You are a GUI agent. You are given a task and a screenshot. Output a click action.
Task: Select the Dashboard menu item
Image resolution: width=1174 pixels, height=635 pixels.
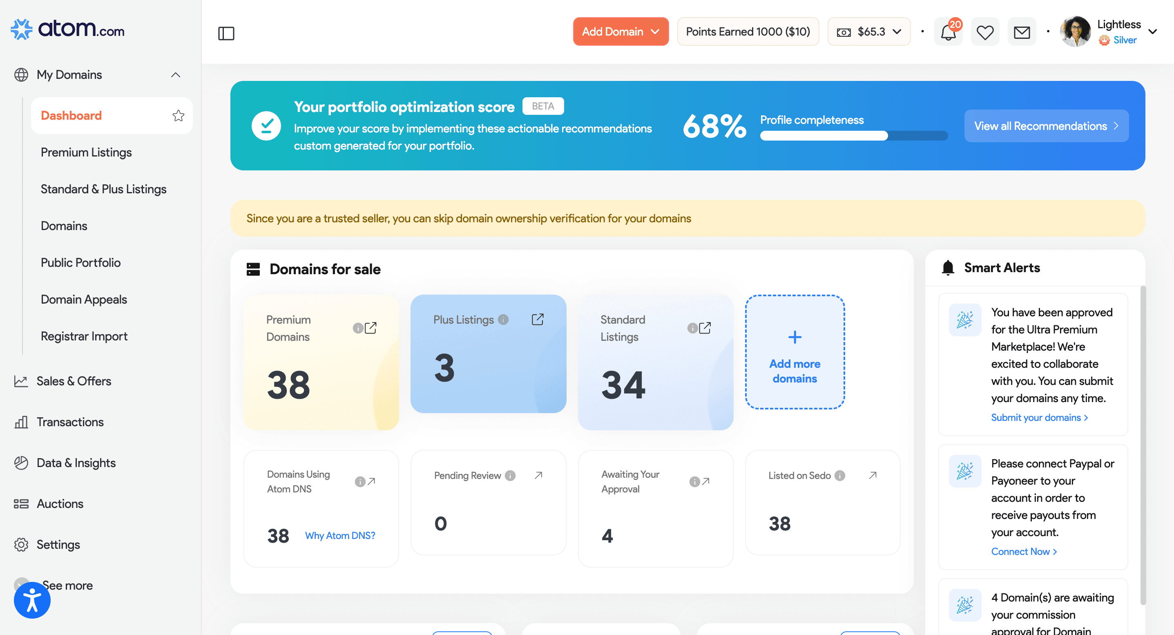click(112, 115)
